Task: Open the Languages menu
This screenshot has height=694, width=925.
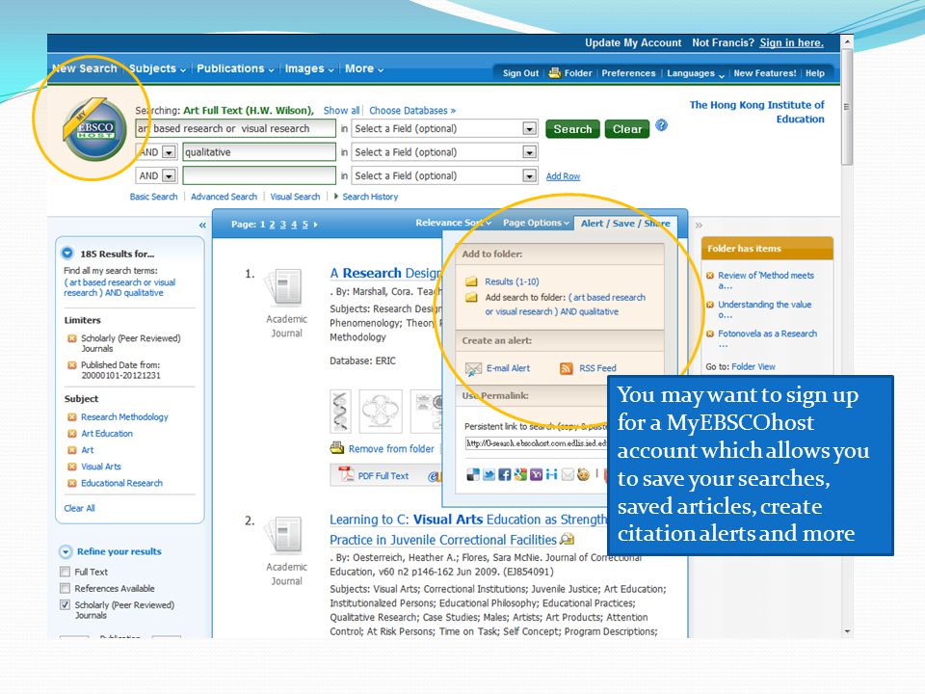Action: (696, 73)
